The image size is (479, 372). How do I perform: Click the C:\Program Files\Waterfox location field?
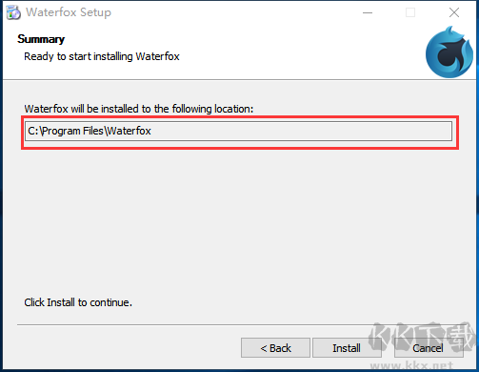click(x=238, y=131)
